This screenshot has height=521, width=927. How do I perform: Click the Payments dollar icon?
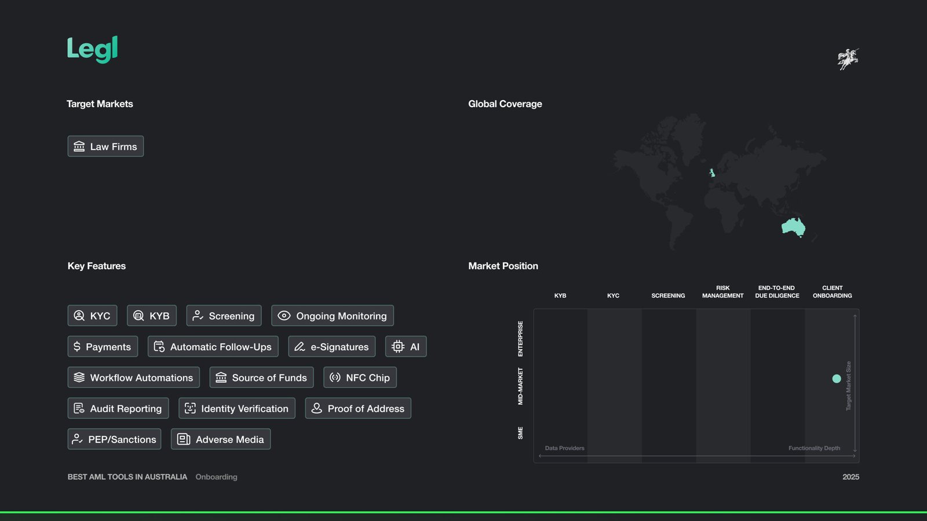coord(77,347)
